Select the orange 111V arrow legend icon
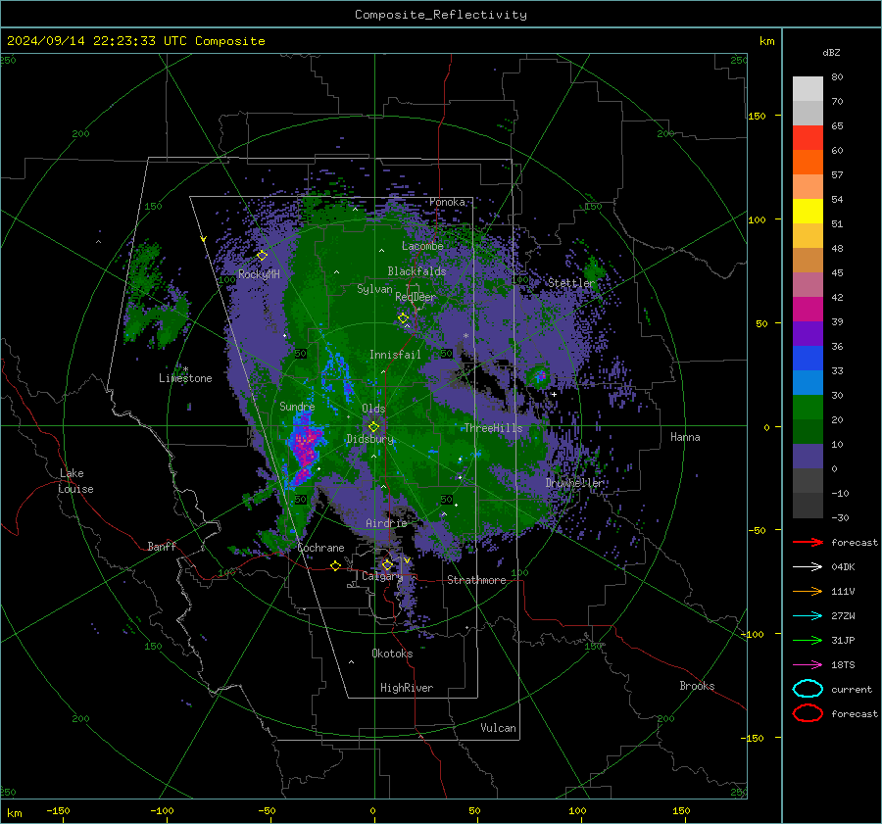Viewport: 882px width, 824px height. [808, 591]
